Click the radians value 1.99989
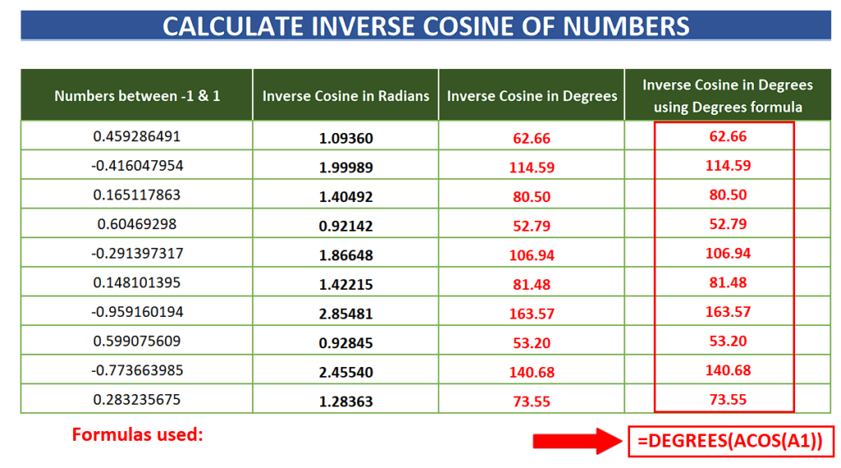Viewport: 841px width, 468px height. tap(346, 167)
